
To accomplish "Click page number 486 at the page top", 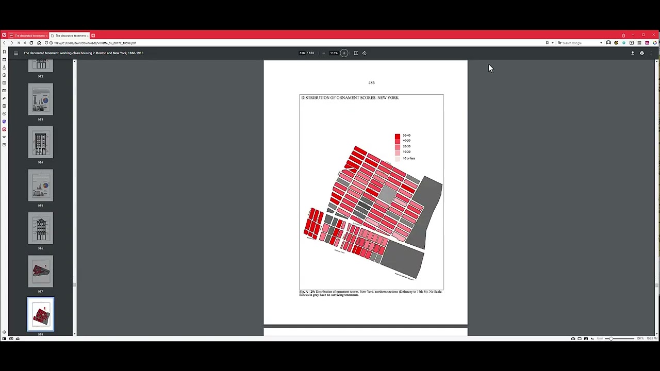I will click(371, 82).
